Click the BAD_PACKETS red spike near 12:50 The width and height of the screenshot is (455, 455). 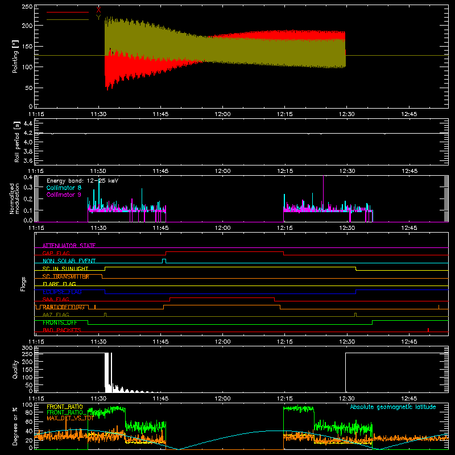pyautogui.click(x=428, y=330)
